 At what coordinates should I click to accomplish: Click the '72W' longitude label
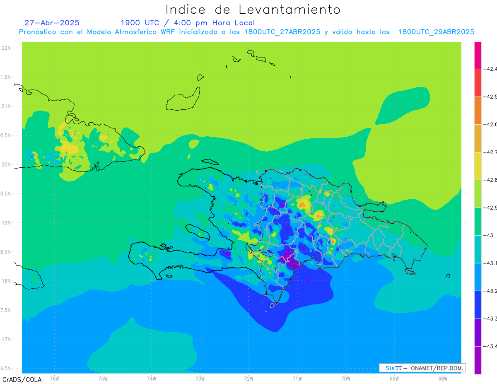[248, 378]
